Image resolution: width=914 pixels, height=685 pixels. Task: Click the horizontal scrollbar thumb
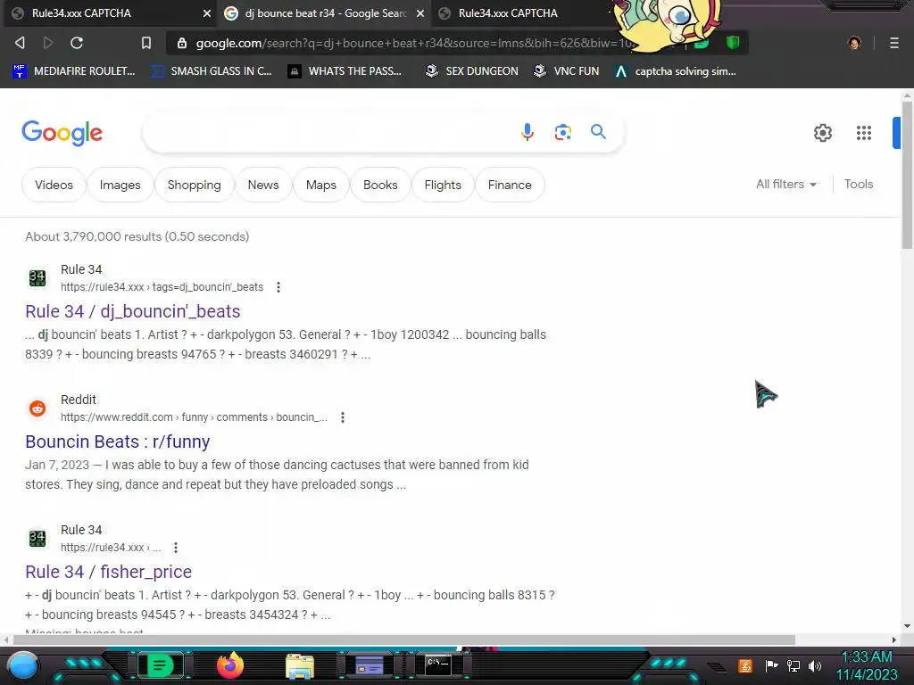pyautogui.click(x=403, y=640)
